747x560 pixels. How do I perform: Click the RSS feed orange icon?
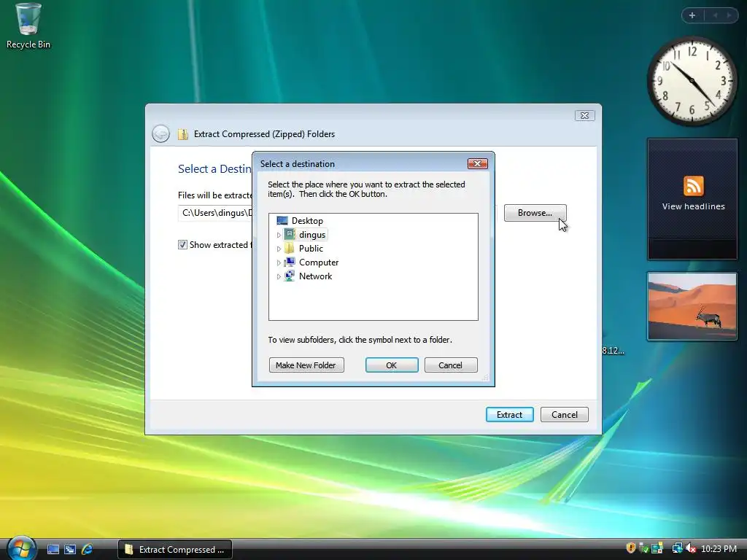pos(693,186)
